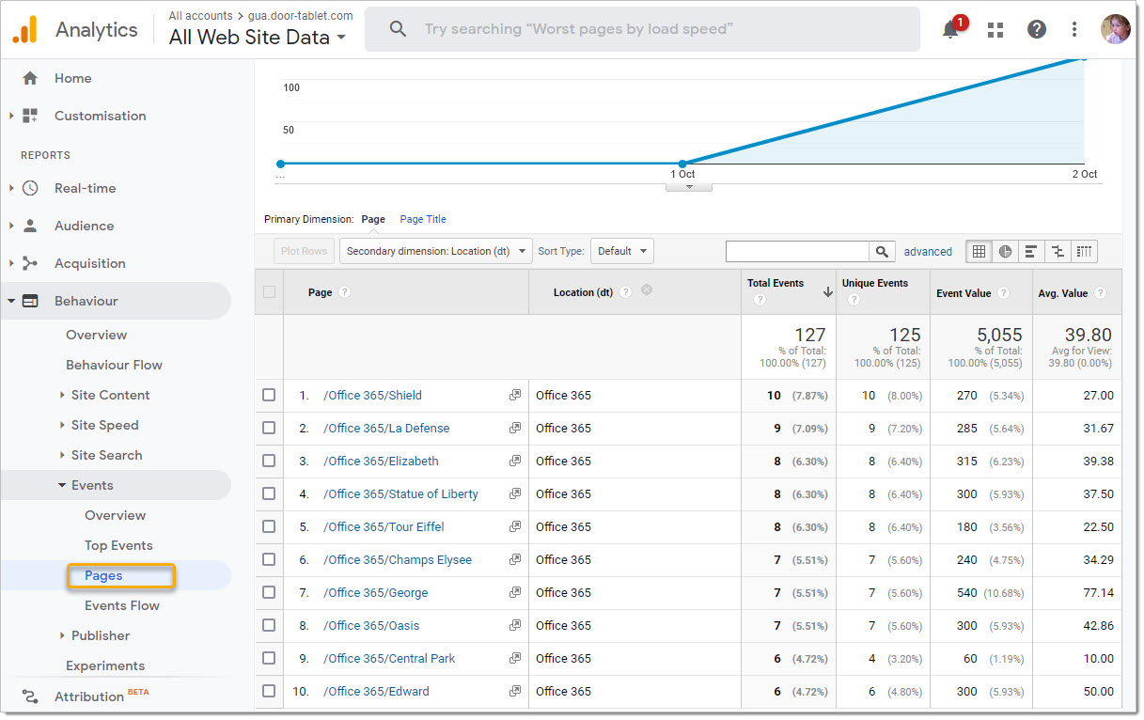This screenshot has height=720, width=1144.
Task: Open the Secondary dimension dropdown
Action: 435,251
